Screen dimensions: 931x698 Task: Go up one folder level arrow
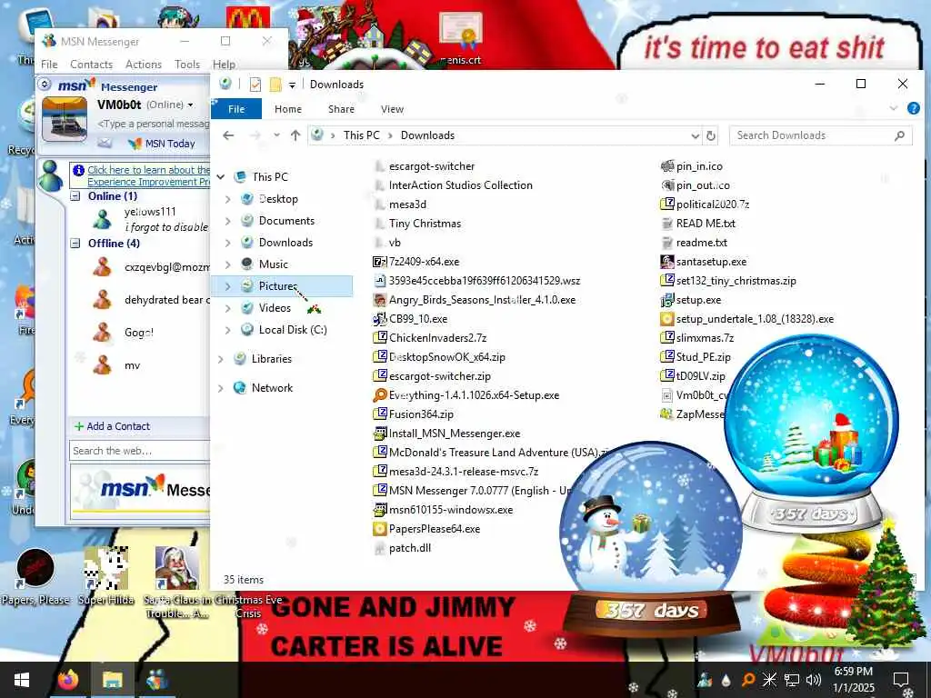(295, 136)
